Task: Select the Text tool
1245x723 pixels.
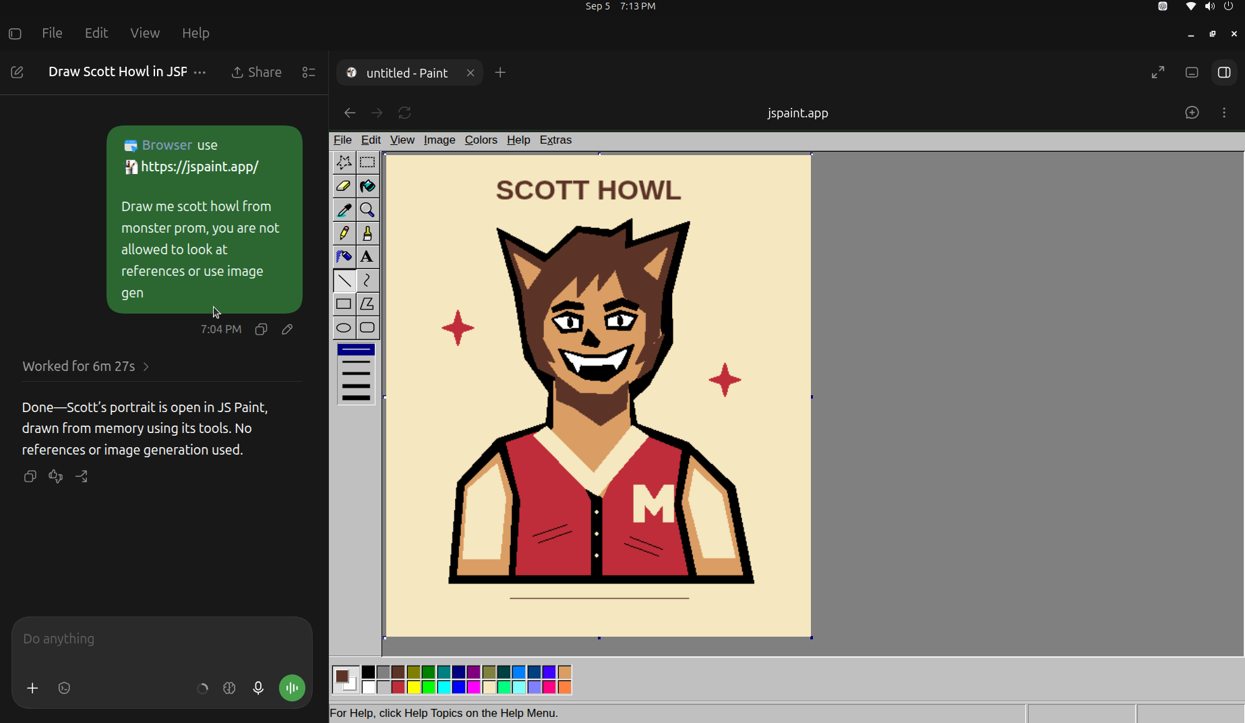Action: (367, 257)
